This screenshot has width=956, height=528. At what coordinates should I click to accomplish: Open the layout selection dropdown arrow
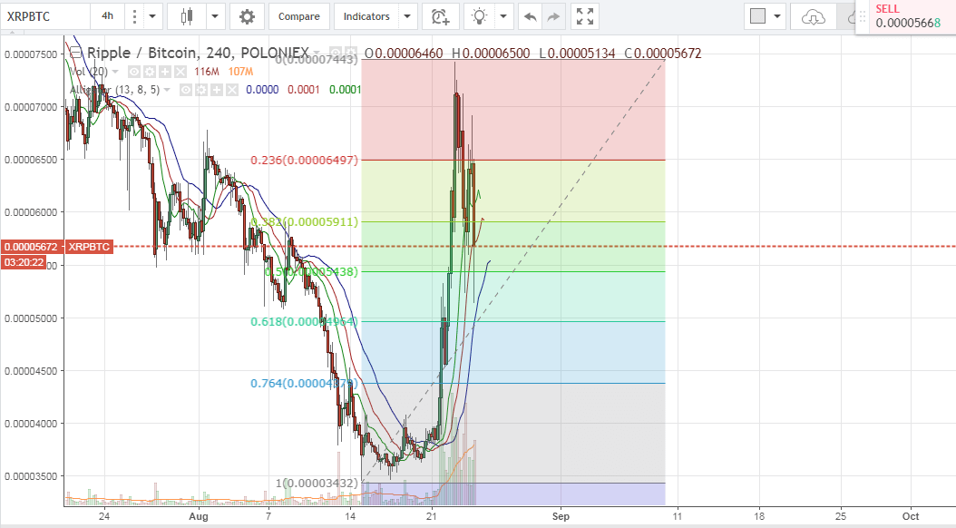pyautogui.click(x=776, y=16)
